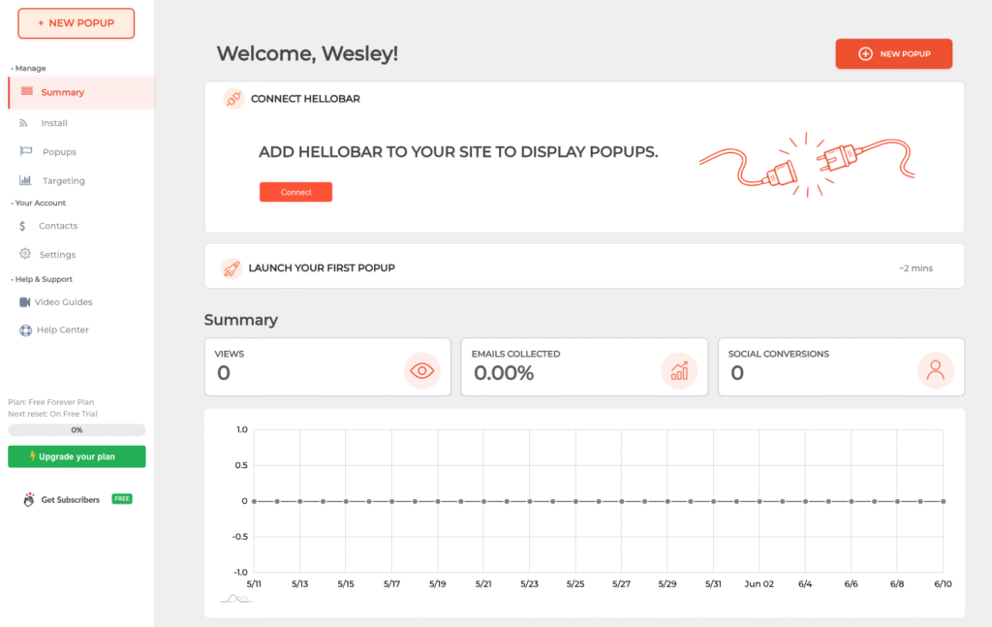The height and width of the screenshot is (627, 992).
Task: Click the sidebar + New Popup button
Action: [x=76, y=23]
